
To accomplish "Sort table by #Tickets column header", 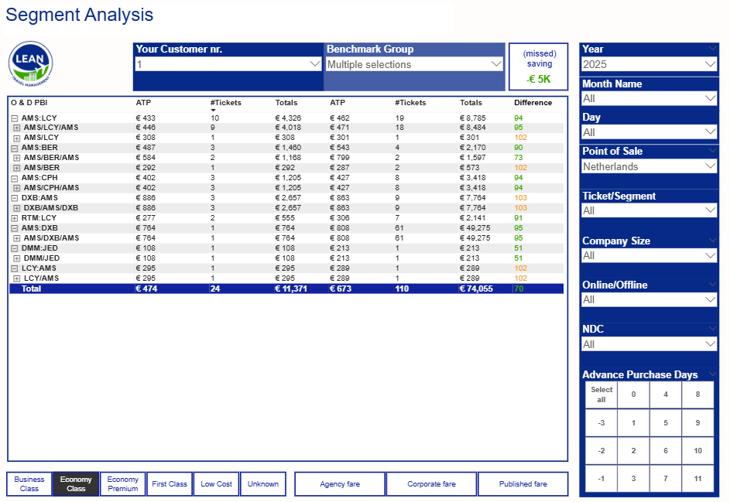I will pos(221,102).
